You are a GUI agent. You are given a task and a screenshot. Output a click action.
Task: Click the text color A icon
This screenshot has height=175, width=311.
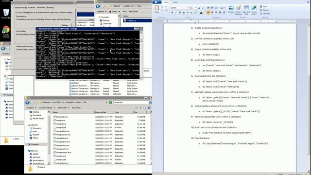pyautogui.click(x=201, y=13)
